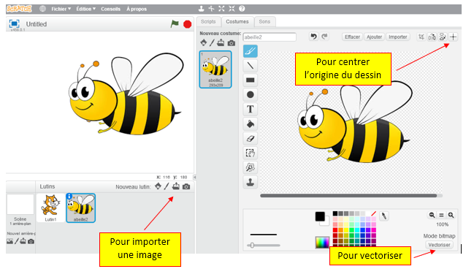Stop the project with red button

(187, 24)
